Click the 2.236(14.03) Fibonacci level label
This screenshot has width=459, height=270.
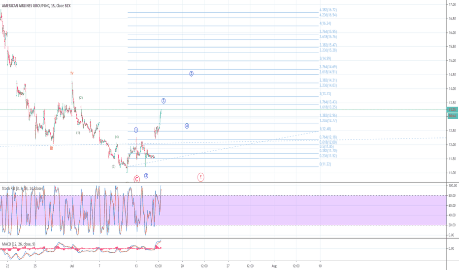click(328, 85)
